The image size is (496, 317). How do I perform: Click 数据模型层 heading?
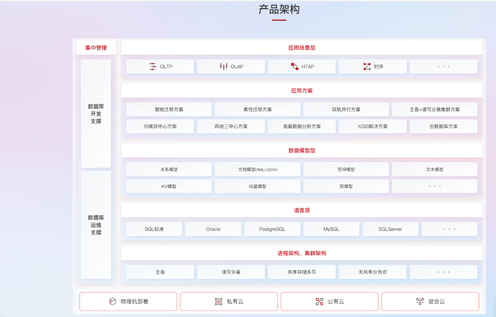click(302, 150)
